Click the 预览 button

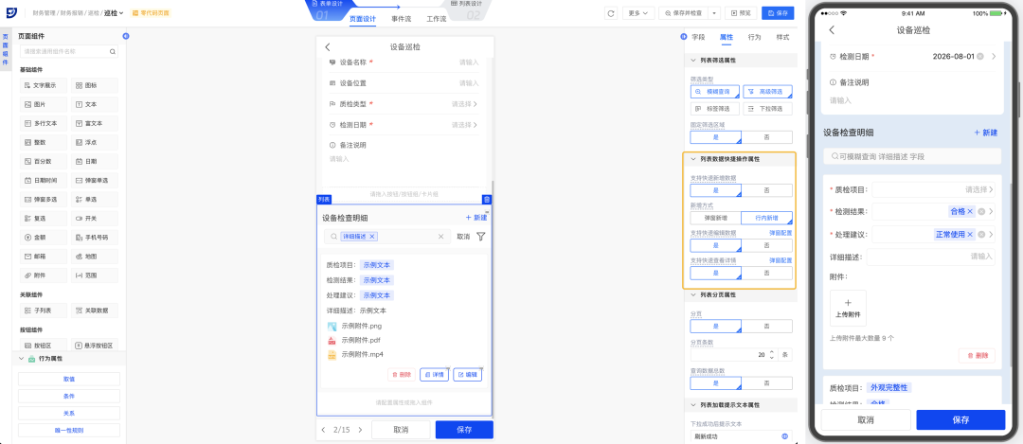741,13
